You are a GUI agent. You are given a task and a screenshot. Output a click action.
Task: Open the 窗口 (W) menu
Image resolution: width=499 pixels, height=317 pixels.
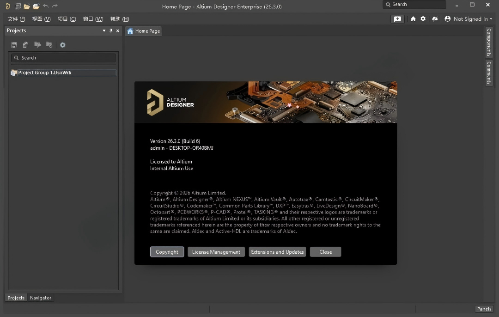click(93, 19)
